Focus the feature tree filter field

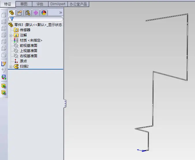(35, 19)
